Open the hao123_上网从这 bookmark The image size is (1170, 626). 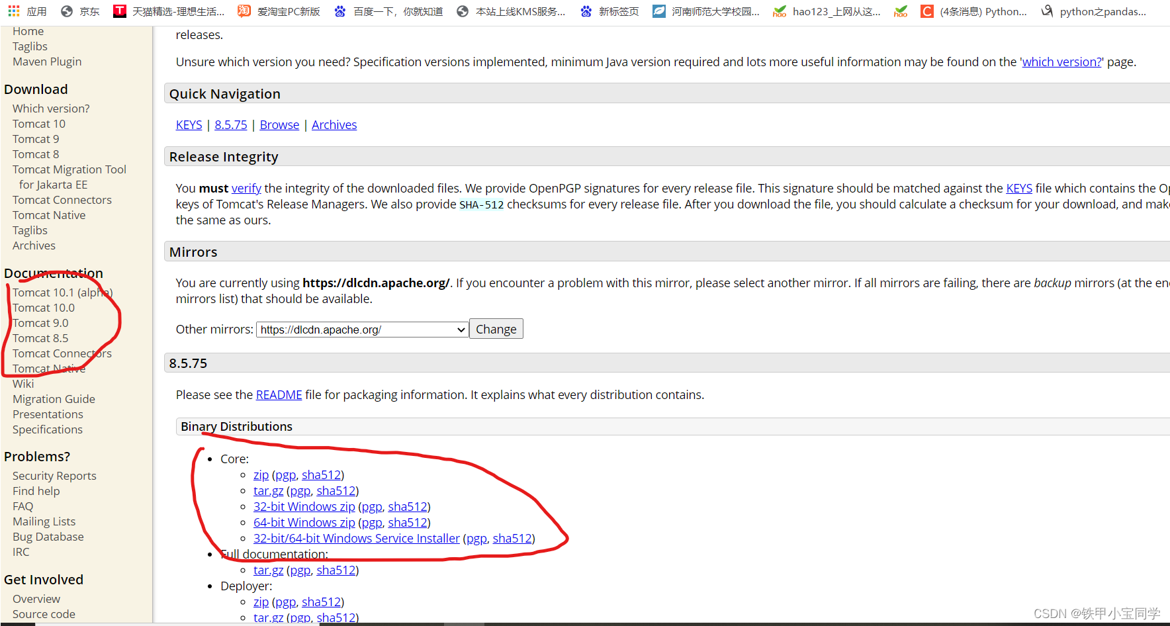tap(827, 11)
